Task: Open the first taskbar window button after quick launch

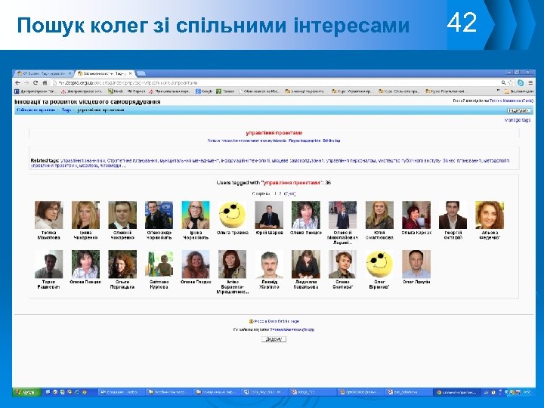Action: pyautogui.click(x=120, y=392)
